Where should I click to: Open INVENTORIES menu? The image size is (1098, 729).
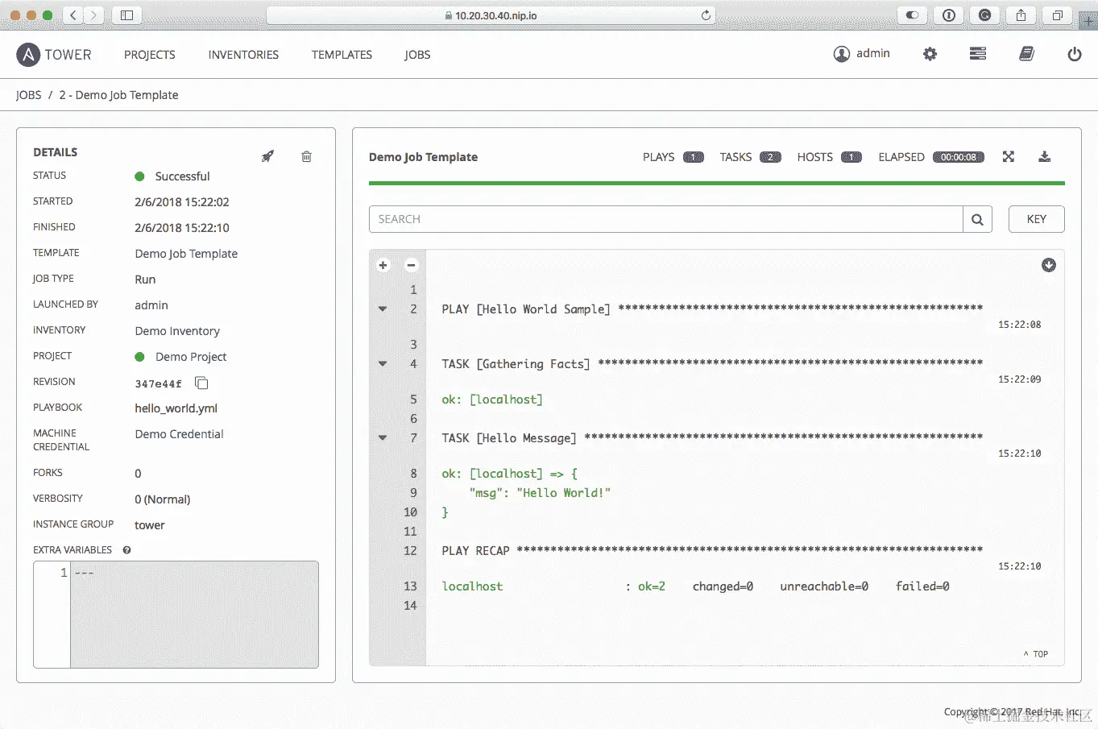point(243,55)
